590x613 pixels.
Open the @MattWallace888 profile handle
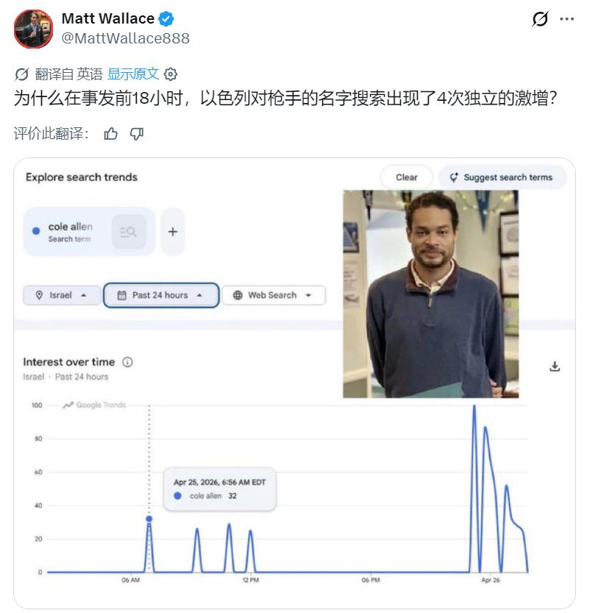tap(125, 38)
